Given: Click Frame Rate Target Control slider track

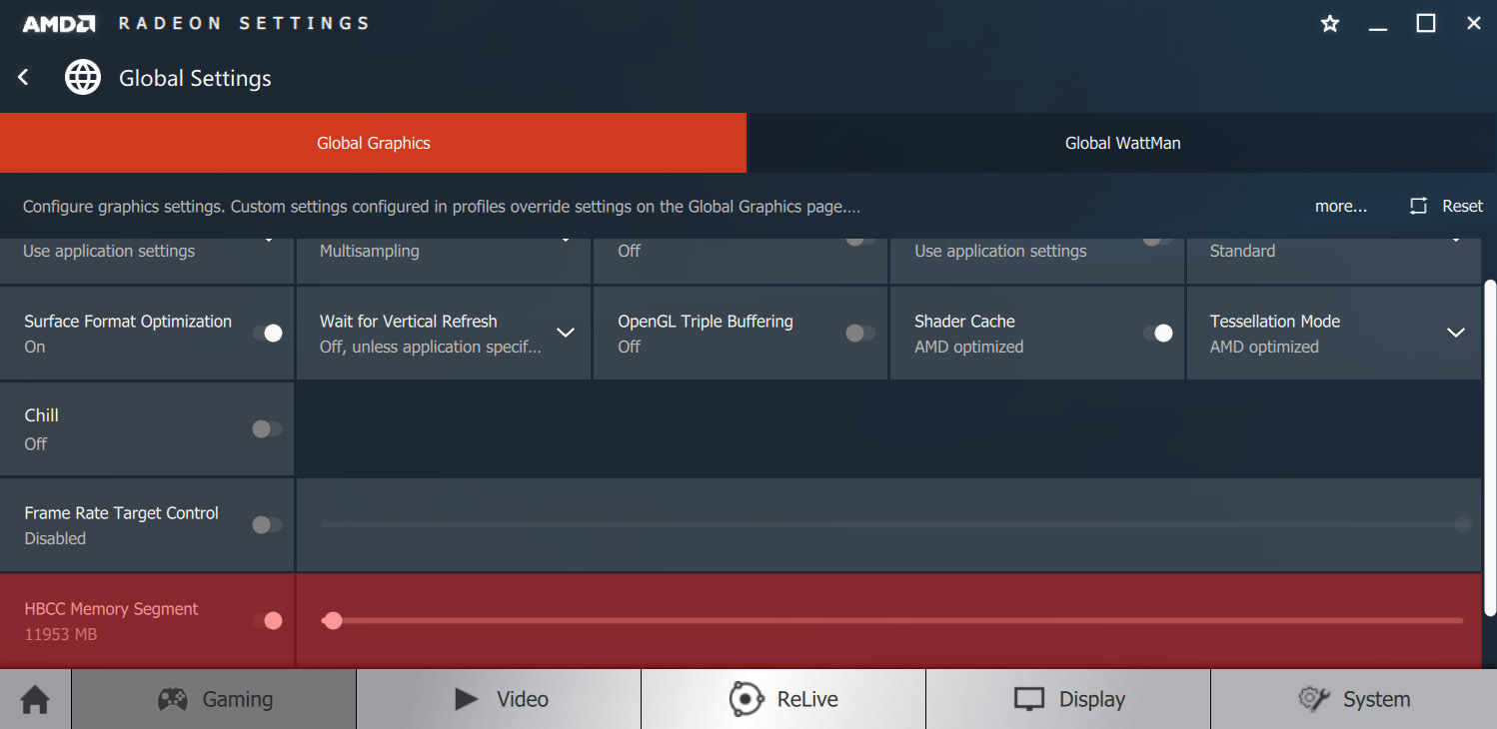Looking at the screenshot, I should [x=892, y=524].
